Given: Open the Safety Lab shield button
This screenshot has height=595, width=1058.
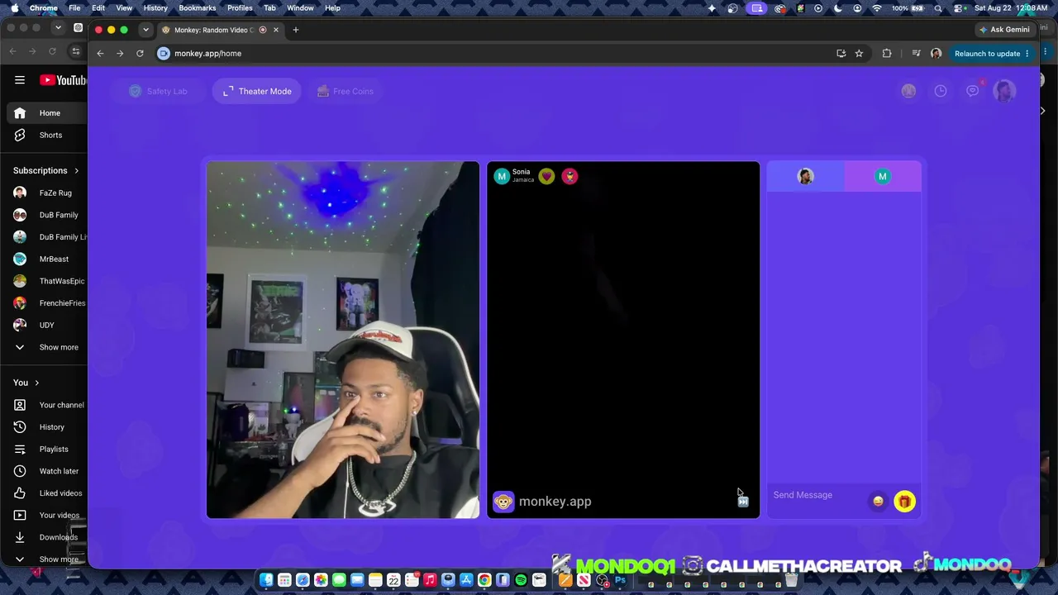Looking at the screenshot, I should coord(159,91).
